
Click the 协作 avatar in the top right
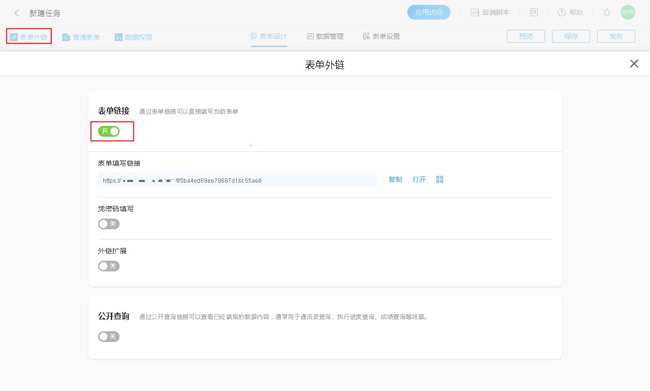point(628,12)
